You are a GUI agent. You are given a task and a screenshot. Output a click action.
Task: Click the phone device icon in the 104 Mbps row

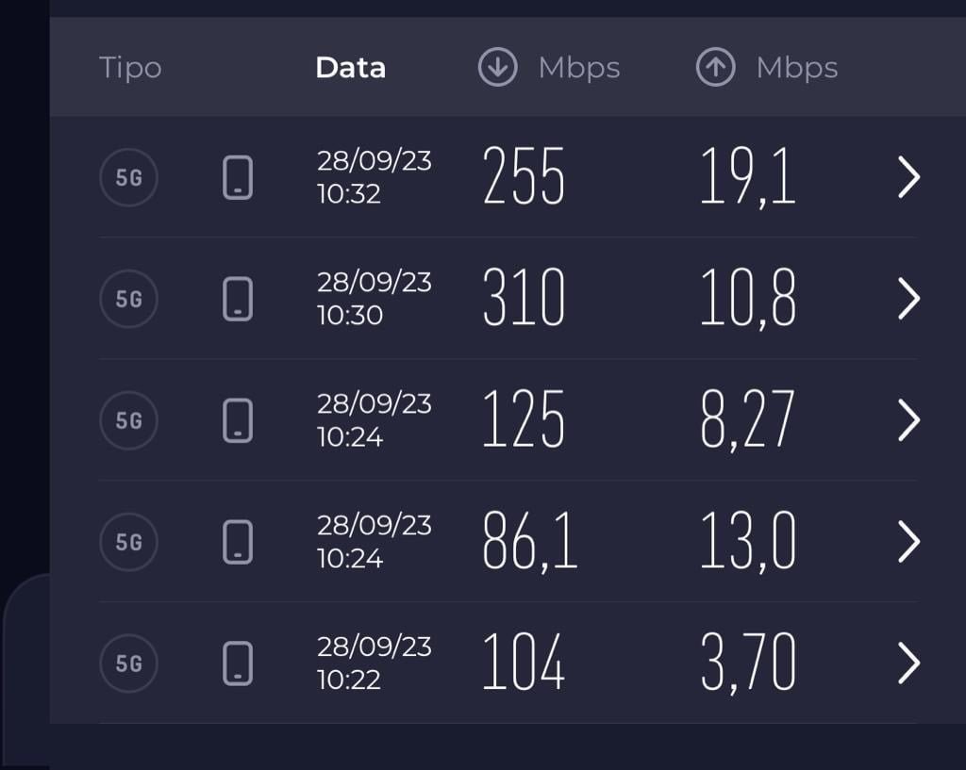click(238, 663)
